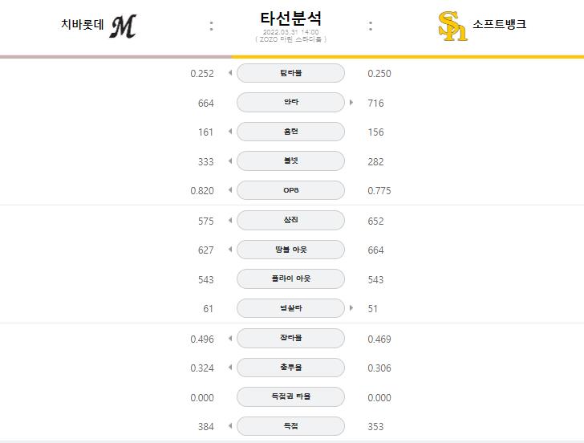Click the Chiba Lotte Marines M logo
Image resolution: width=584 pixels, height=443 pixels.
(123, 26)
